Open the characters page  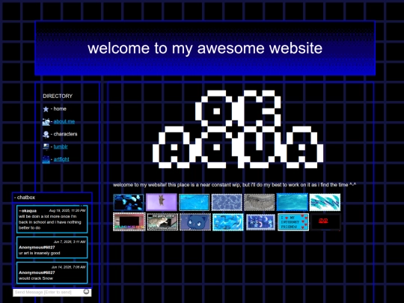65,134
